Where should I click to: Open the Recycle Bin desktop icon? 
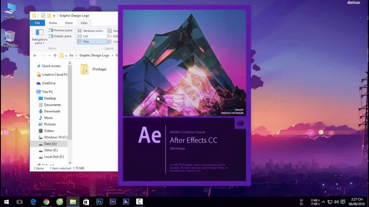click(10, 39)
